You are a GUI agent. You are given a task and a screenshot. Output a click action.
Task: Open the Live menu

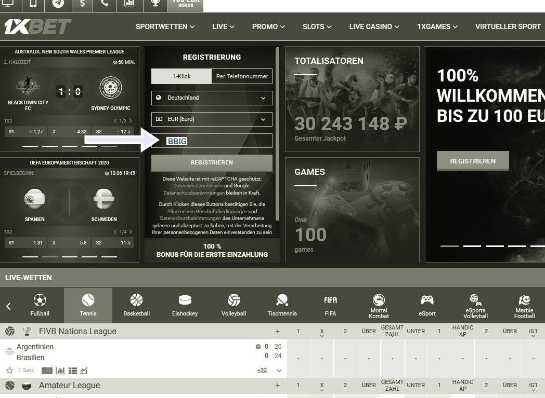point(223,26)
